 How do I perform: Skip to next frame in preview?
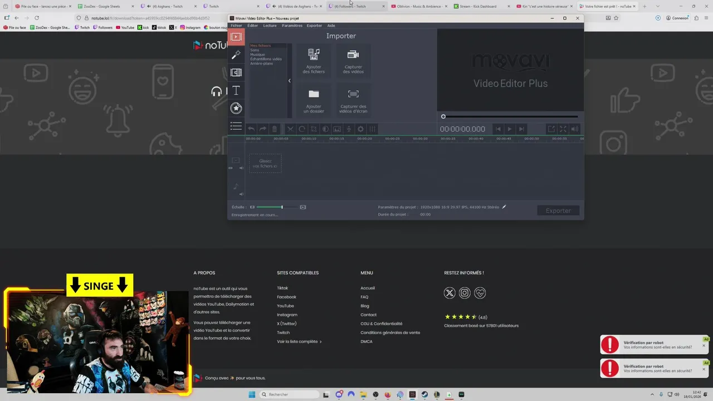521,129
